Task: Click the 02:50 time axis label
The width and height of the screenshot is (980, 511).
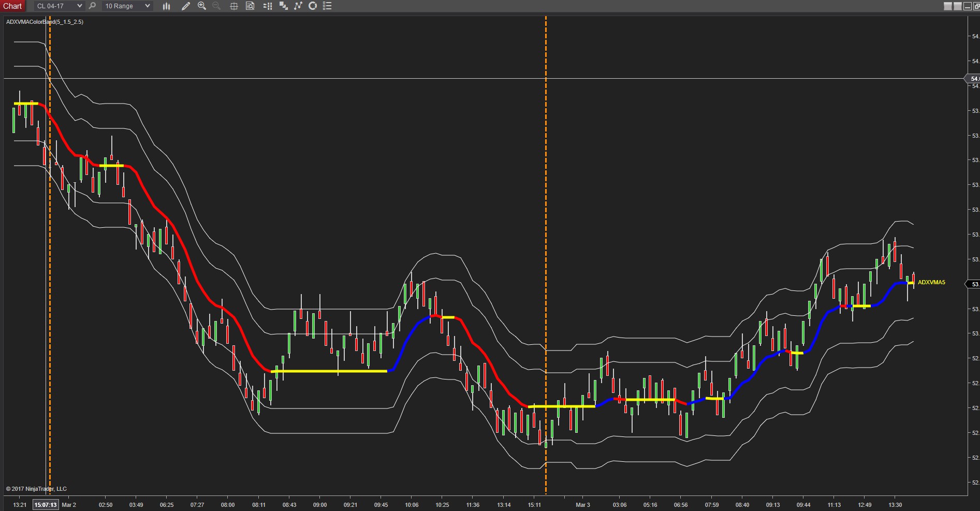Action: tap(106, 505)
